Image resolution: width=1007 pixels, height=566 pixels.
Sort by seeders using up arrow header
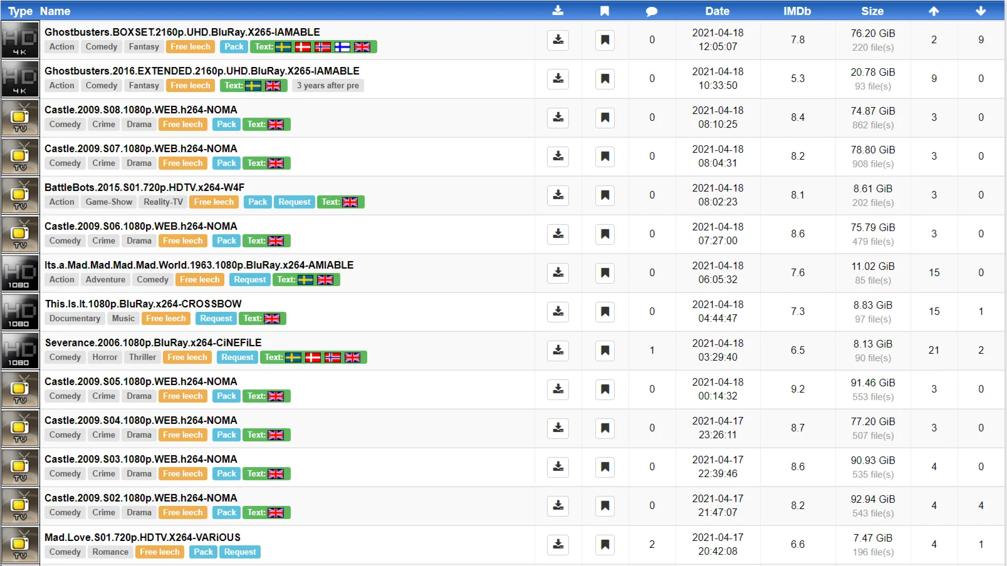(934, 11)
